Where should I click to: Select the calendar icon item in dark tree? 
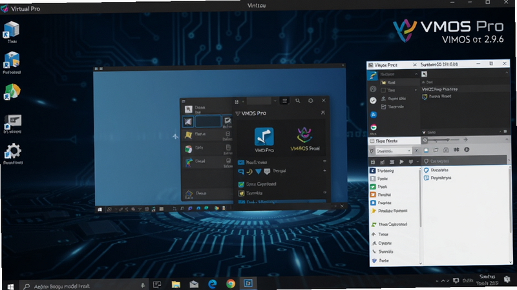pos(392,107)
